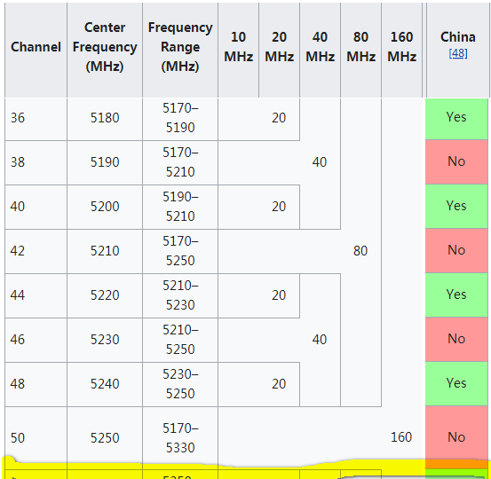Select channel number 38 cell

coord(36,162)
